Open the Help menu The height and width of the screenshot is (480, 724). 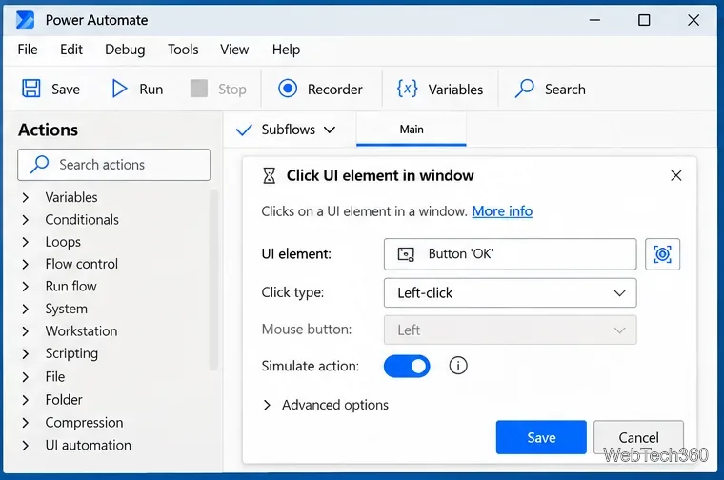click(x=286, y=50)
